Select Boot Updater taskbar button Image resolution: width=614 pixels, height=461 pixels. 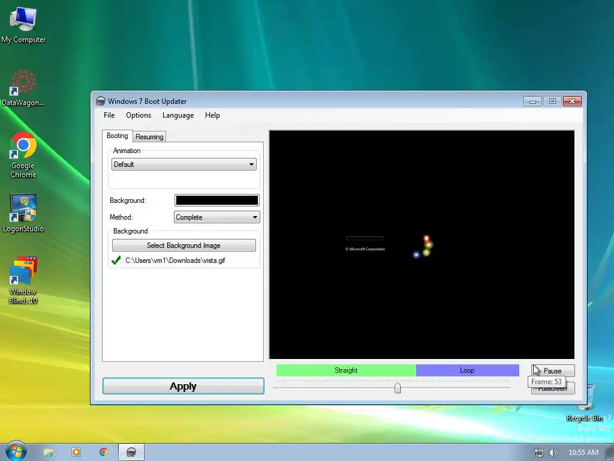click(x=131, y=453)
